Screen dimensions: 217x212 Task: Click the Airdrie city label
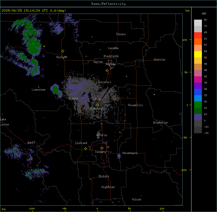click(x=102, y=135)
